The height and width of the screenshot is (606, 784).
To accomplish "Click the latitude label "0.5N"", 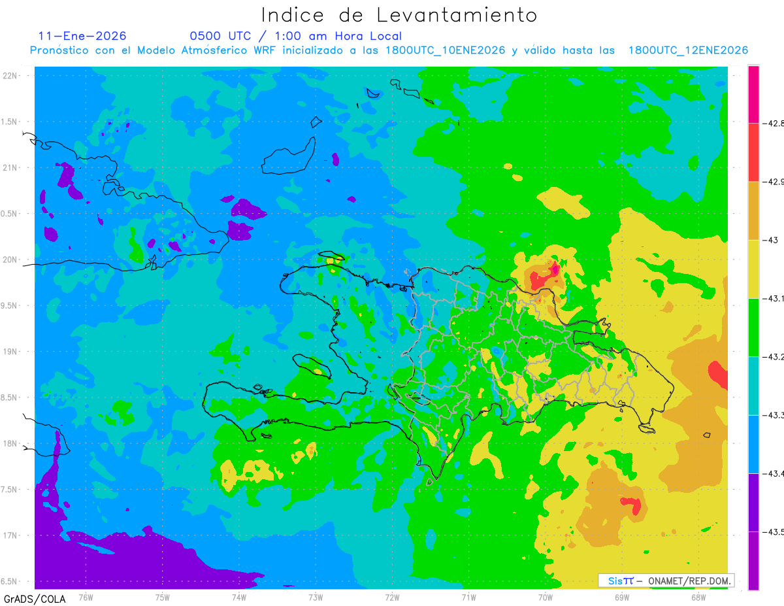I will (x=9, y=214).
